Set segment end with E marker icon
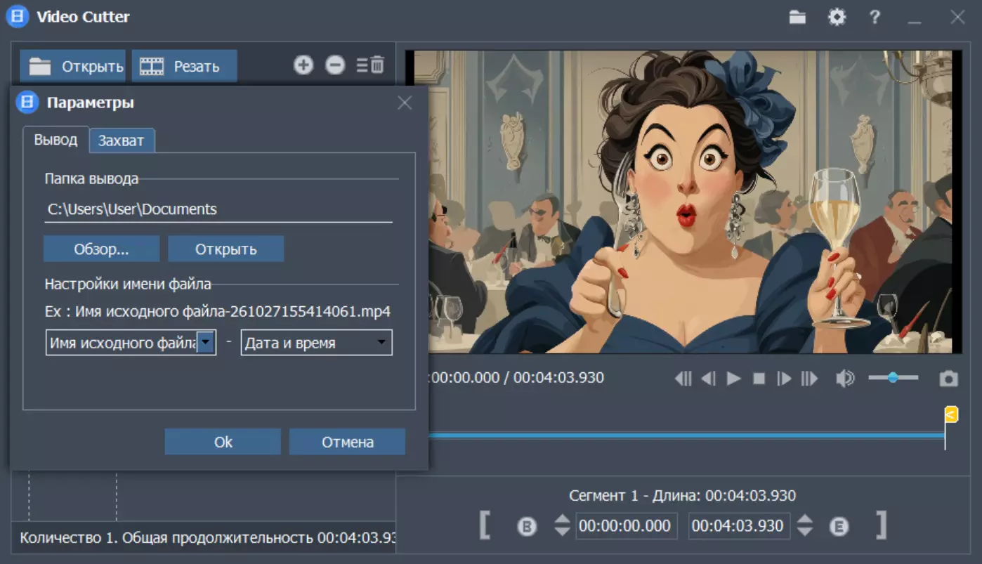982x564 pixels. 839,526
